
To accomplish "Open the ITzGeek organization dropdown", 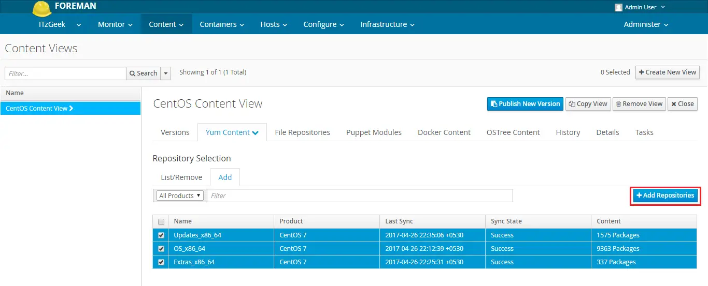I will (60, 24).
